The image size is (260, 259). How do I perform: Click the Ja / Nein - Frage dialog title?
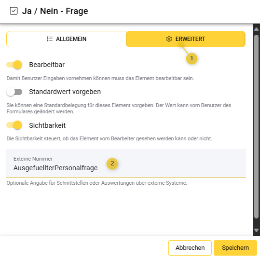point(55,11)
